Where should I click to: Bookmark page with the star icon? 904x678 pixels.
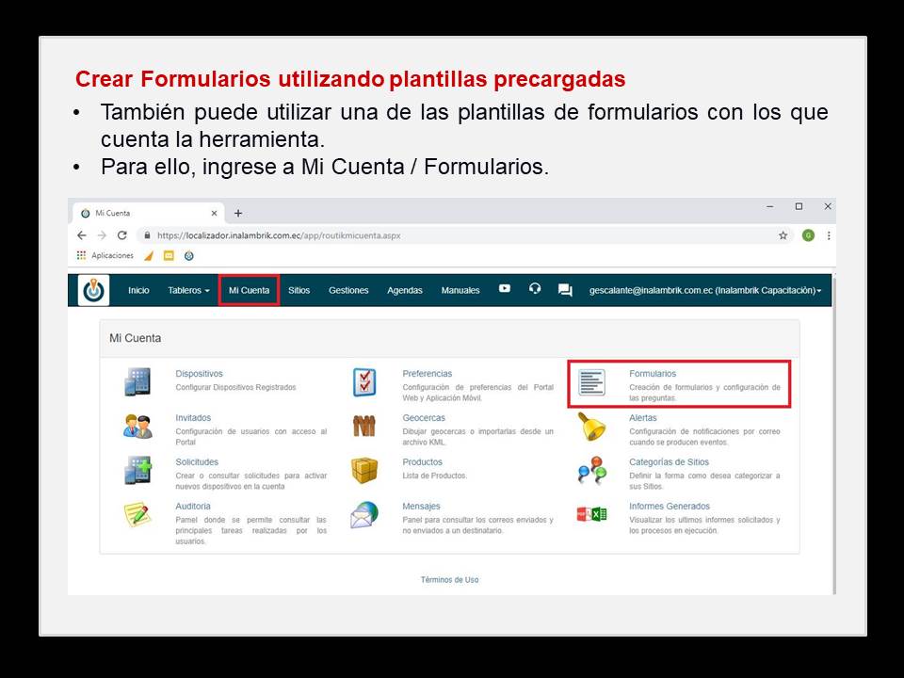click(783, 235)
